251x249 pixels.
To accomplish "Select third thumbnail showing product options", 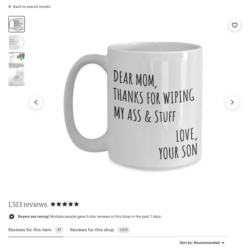I will point(17,60).
